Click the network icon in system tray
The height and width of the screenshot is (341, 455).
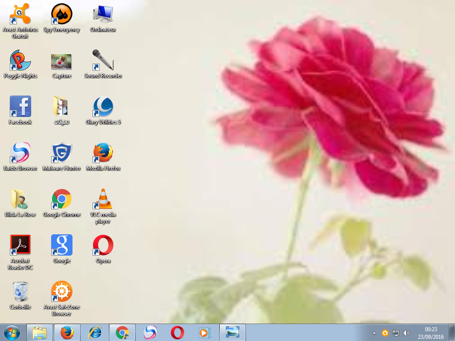coord(396,333)
